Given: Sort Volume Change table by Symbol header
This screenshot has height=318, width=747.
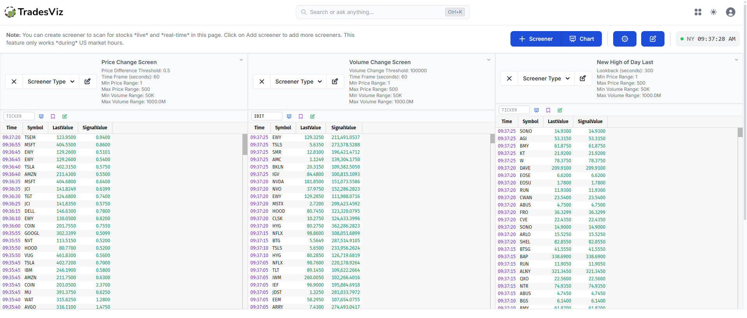Looking at the screenshot, I should pyautogui.click(x=283, y=128).
